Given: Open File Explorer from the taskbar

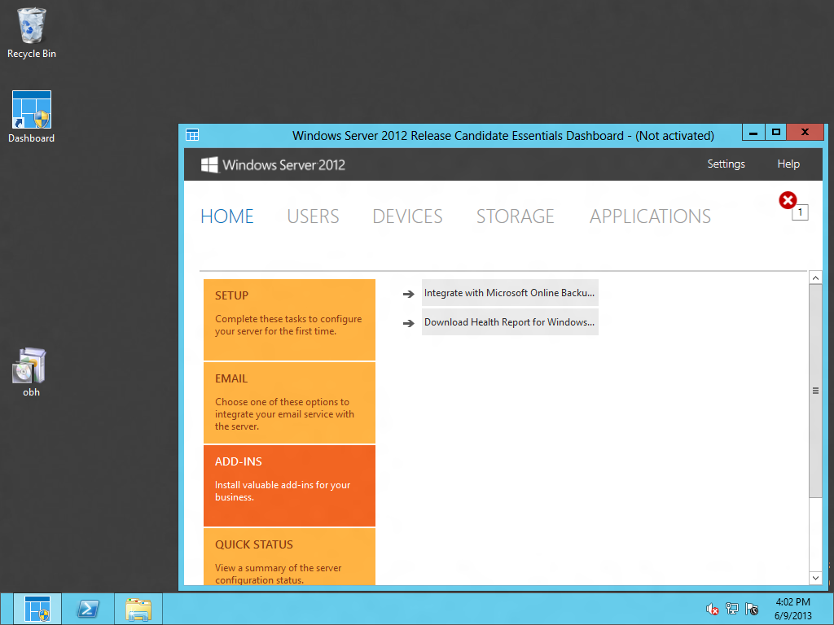Looking at the screenshot, I should (138, 609).
